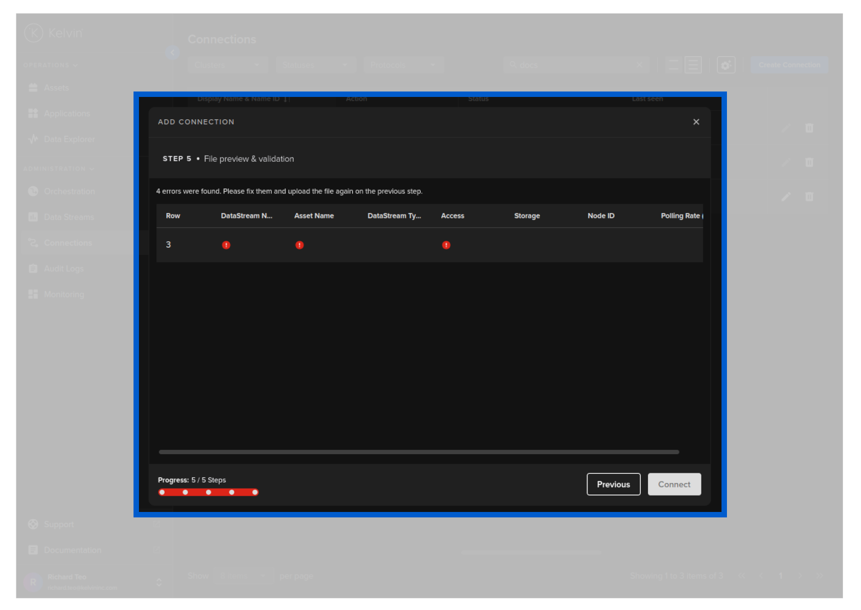Expand the Protocols filter dropdown
The image size is (861, 610).
coord(404,65)
